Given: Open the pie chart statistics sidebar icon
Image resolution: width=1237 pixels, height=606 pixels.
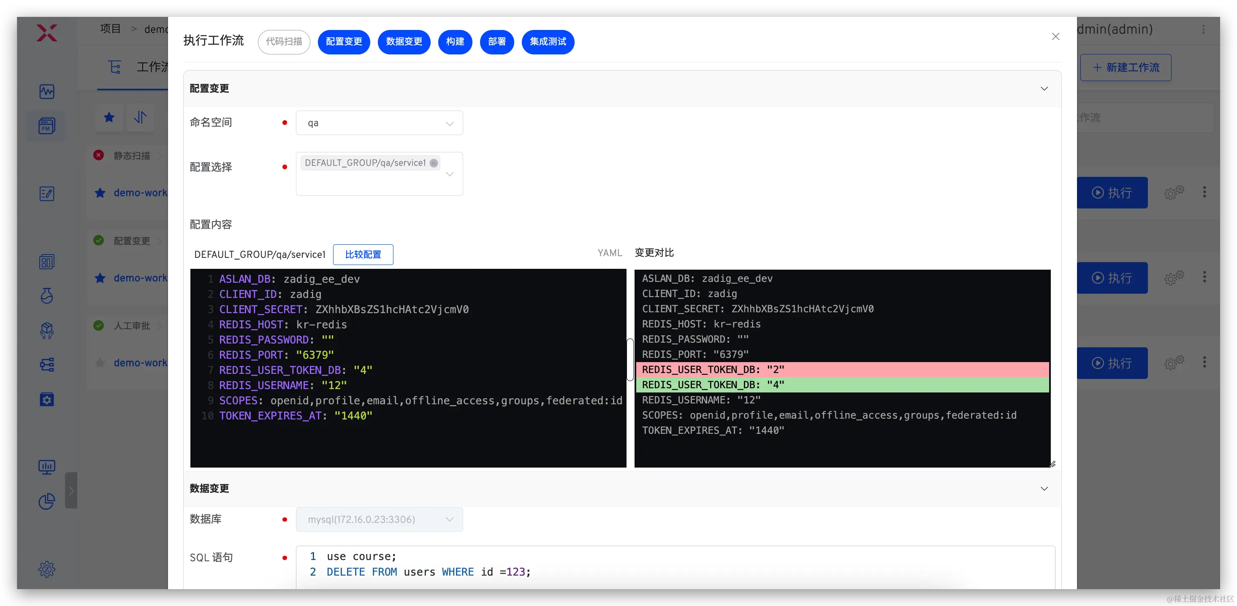Looking at the screenshot, I should pyautogui.click(x=46, y=501).
